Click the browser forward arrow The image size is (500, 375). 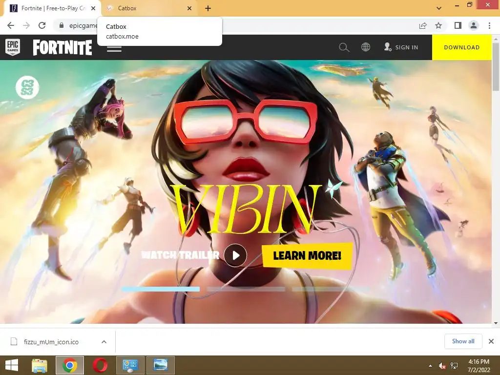(26, 25)
